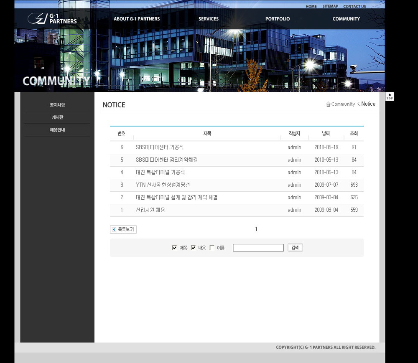
Task: Open the SERVICES menu
Action: [209, 19]
